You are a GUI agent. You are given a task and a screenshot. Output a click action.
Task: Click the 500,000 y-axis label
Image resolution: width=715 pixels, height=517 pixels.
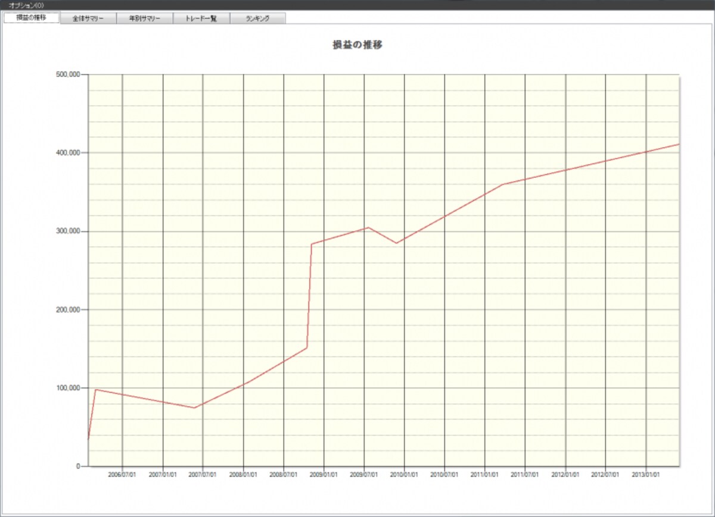point(67,74)
